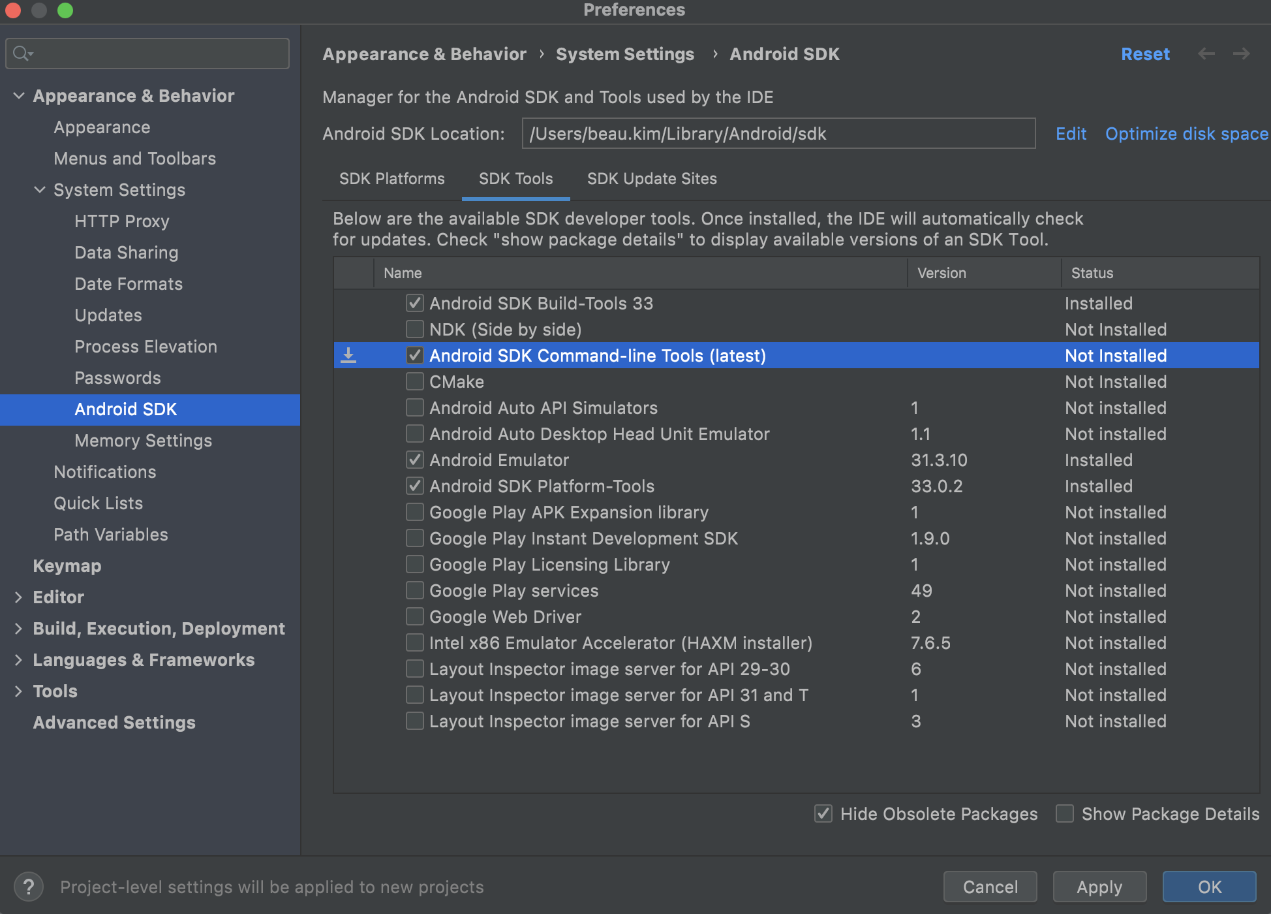Enable Show Package Details
Image resolution: width=1271 pixels, height=914 pixels.
1065,813
